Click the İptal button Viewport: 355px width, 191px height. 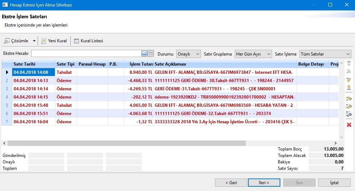334,183
